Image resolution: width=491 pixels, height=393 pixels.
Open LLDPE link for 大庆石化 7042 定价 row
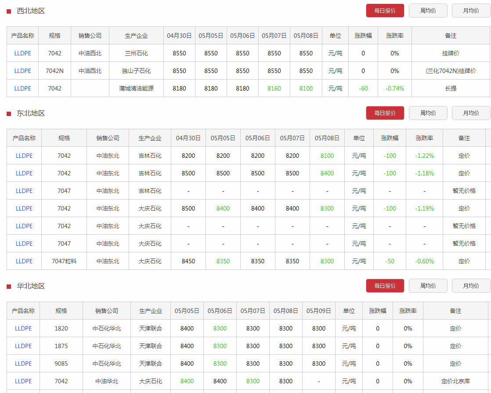[24, 208]
